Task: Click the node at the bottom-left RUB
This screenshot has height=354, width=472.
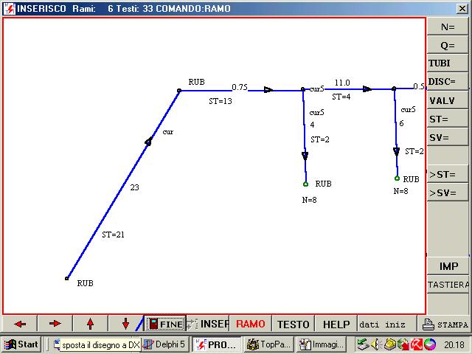Action: (67, 279)
